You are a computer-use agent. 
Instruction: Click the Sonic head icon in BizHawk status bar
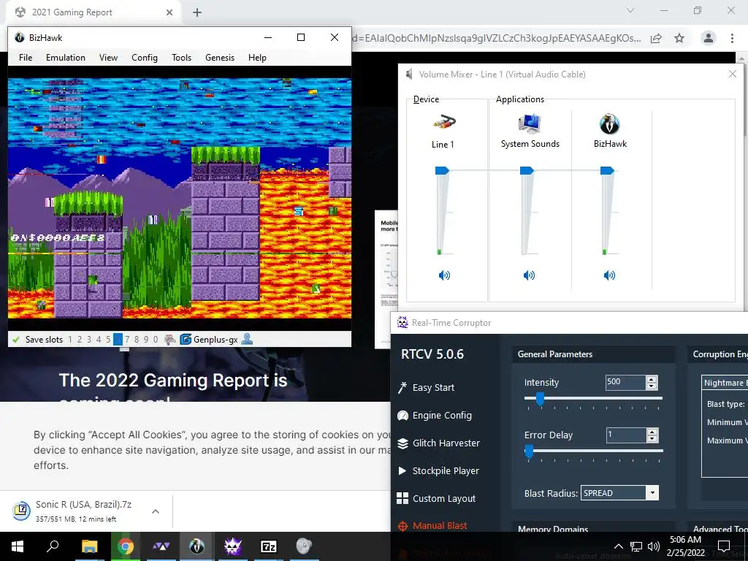click(x=169, y=340)
